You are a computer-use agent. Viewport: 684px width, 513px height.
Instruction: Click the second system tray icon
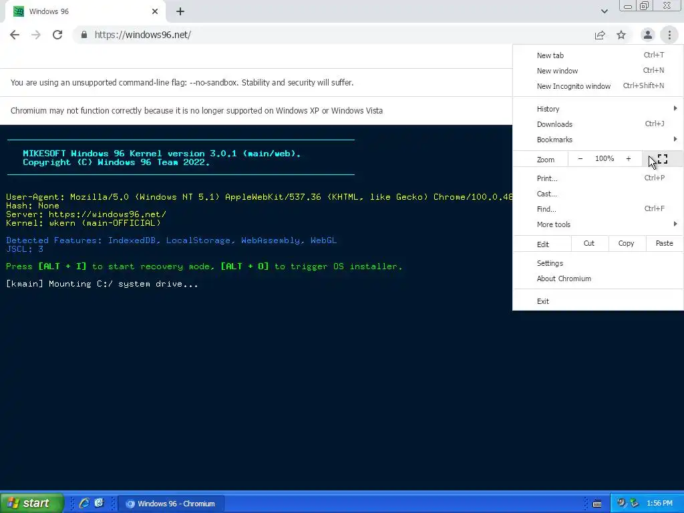point(635,503)
